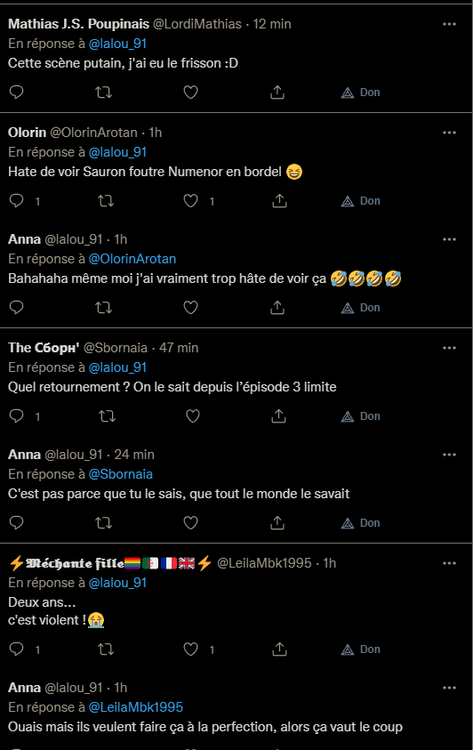The height and width of the screenshot is (750, 473).
Task: Retweet The Сборн' episode 3 tweet
Action: coord(107,416)
